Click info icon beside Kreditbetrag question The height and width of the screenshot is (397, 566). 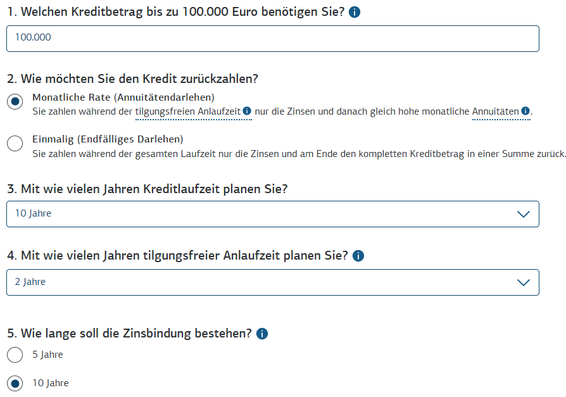coord(355,12)
